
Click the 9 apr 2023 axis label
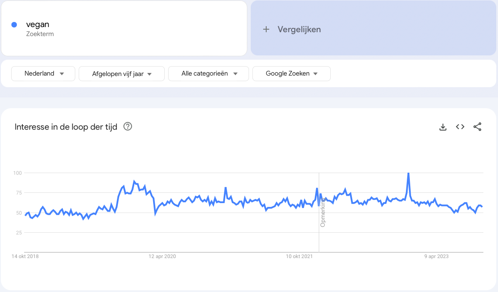tap(437, 256)
